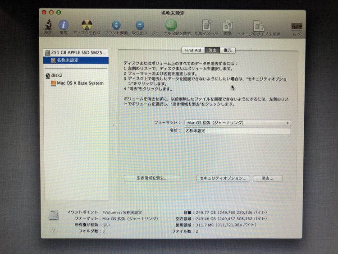Click the 名前 name input field

[238, 131]
